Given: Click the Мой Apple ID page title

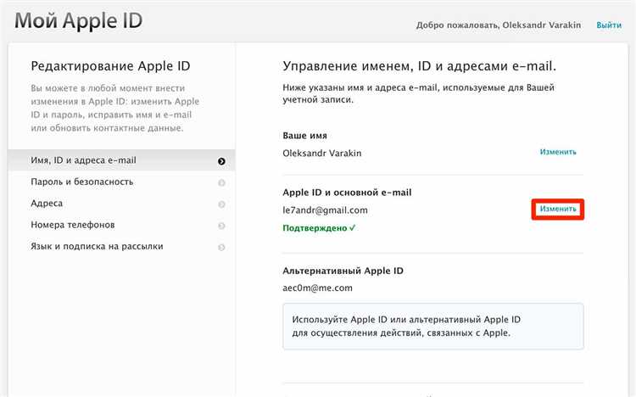Looking at the screenshot, I should pyautogui.click(x=78, y=21).
